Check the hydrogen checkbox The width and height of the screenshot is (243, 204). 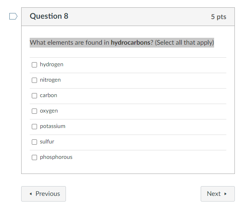(35, 65)
